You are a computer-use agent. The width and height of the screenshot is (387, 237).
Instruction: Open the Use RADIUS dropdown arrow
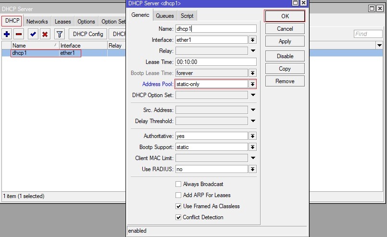252,169
